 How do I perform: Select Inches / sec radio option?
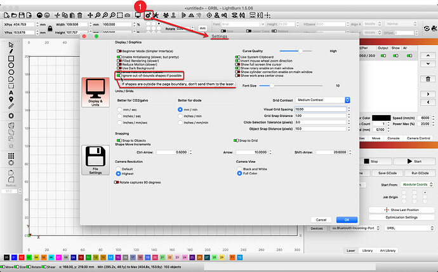click(119, 116)
